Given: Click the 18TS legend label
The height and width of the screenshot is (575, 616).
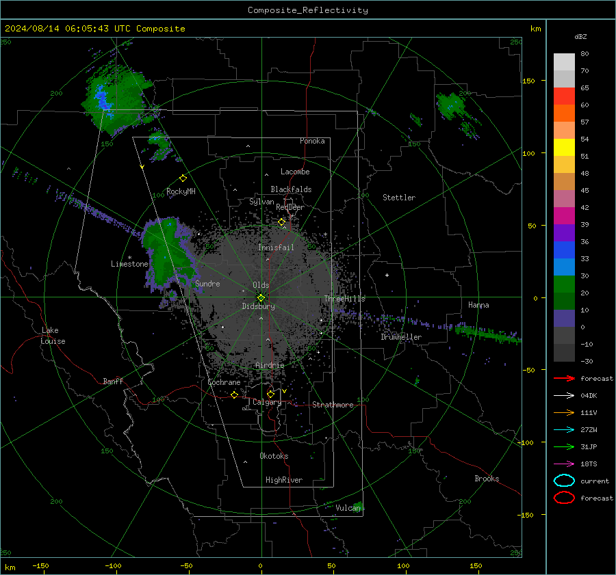Looking at the screenshot, I should click(589, 464).
